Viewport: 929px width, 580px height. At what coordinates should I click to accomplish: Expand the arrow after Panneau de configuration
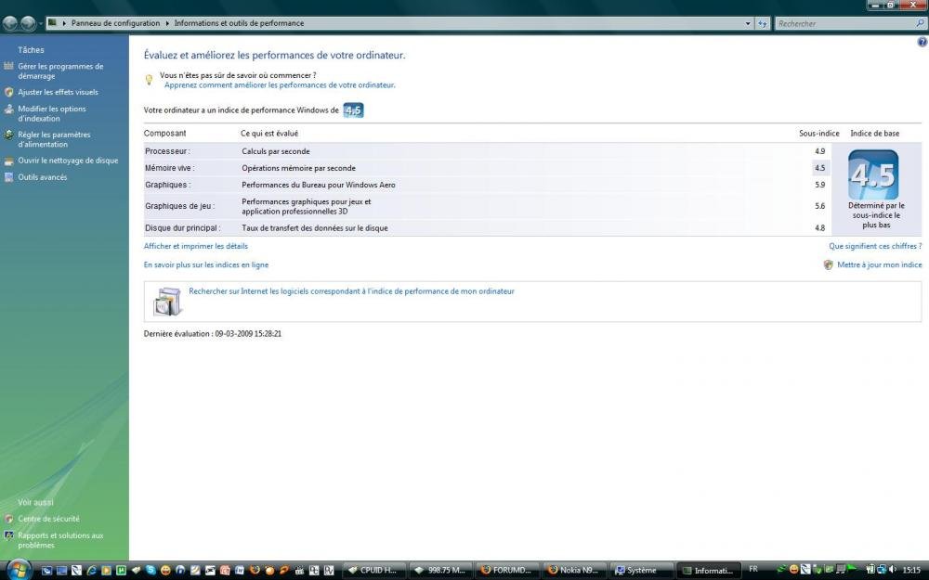coord(168,23)
